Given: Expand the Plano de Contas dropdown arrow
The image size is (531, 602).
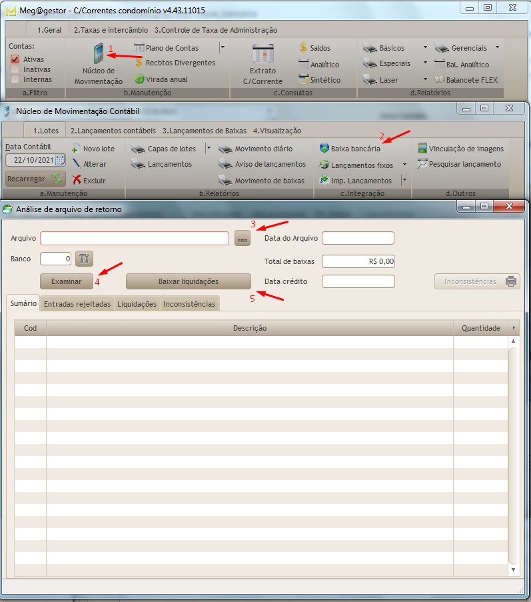Looking at the screenshot, I should (x=223, y=48).
